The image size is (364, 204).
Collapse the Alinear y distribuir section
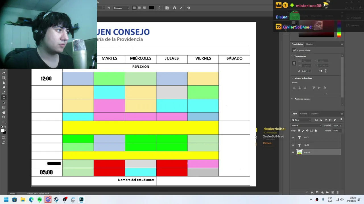(292, 78)
